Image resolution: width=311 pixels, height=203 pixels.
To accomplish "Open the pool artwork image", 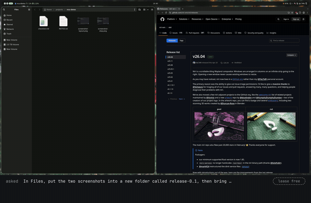I will tap(219, 126).
